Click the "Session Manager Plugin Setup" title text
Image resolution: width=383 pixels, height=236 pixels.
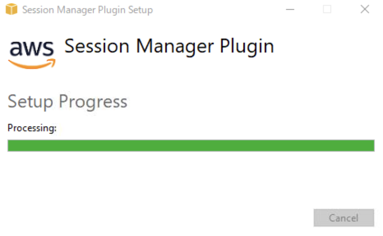(x=87, y=10)
